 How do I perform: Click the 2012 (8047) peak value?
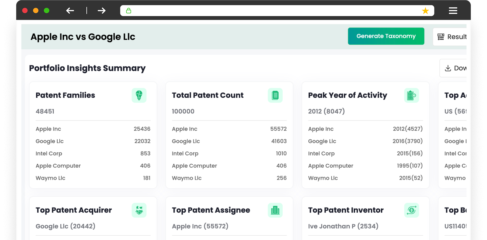[x=326, y=111]
